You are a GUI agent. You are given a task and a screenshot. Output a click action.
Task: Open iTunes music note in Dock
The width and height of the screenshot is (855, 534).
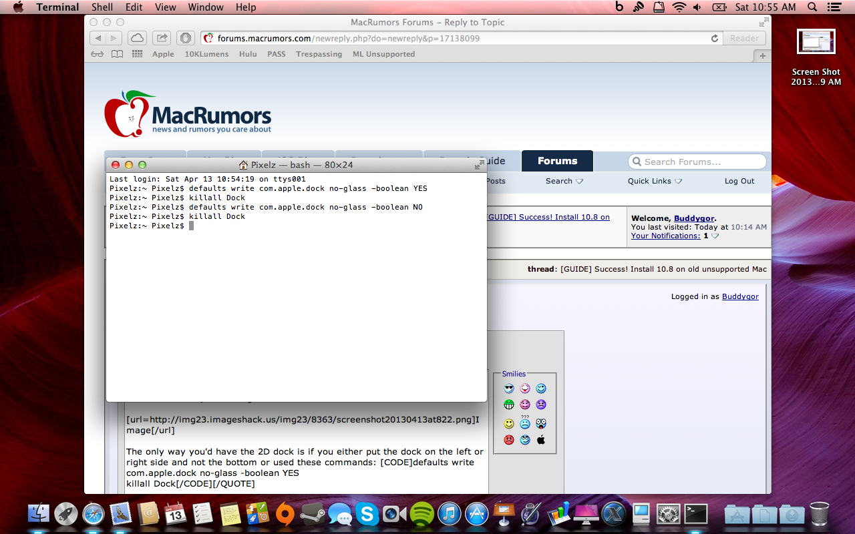(449, 513)
